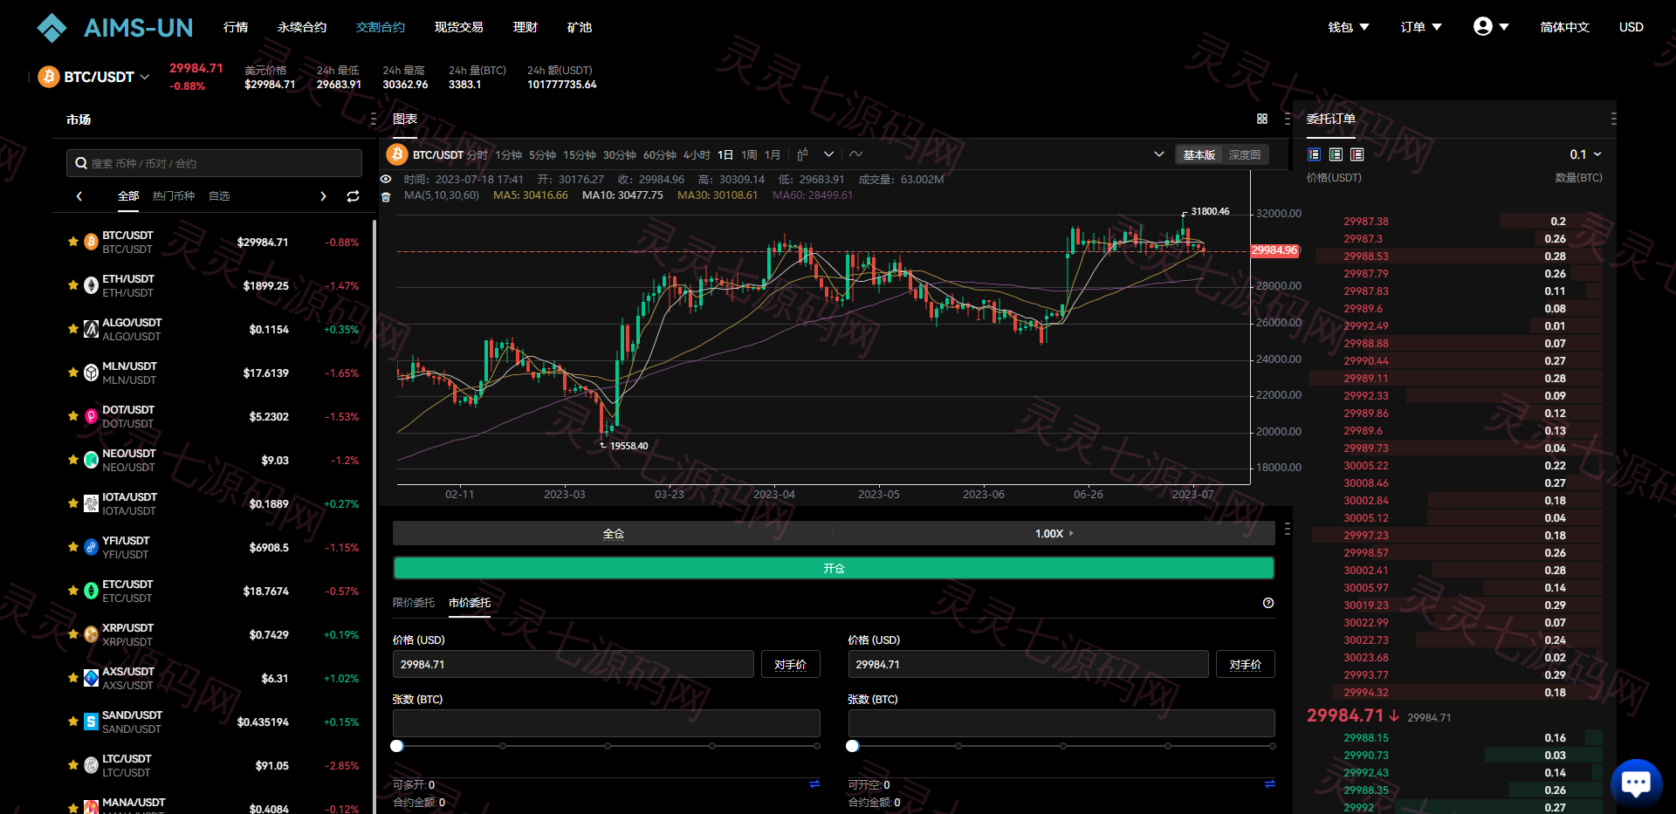1676x814 pixels.
Task: Open the order book panel options icon
Action: click(1613, 119)
